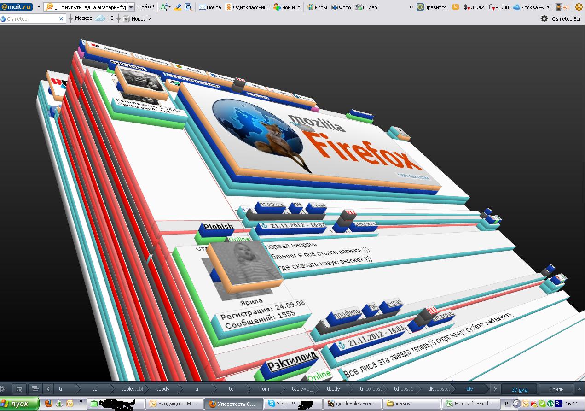585x411 pixels.
Task: Open the Игры toolbar shortcut
Action: (317, 7)
